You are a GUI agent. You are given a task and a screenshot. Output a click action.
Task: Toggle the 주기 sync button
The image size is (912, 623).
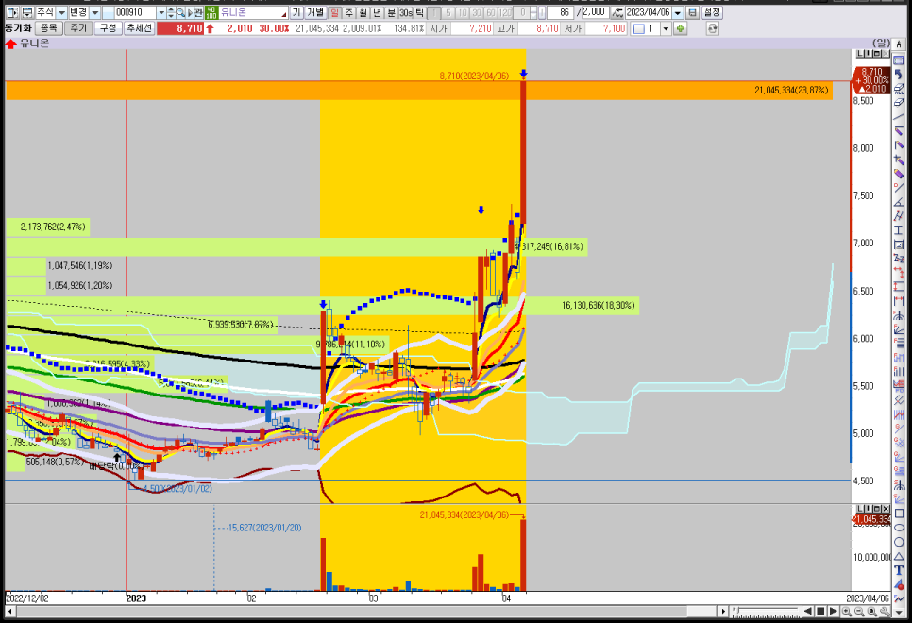pos(78,28)
